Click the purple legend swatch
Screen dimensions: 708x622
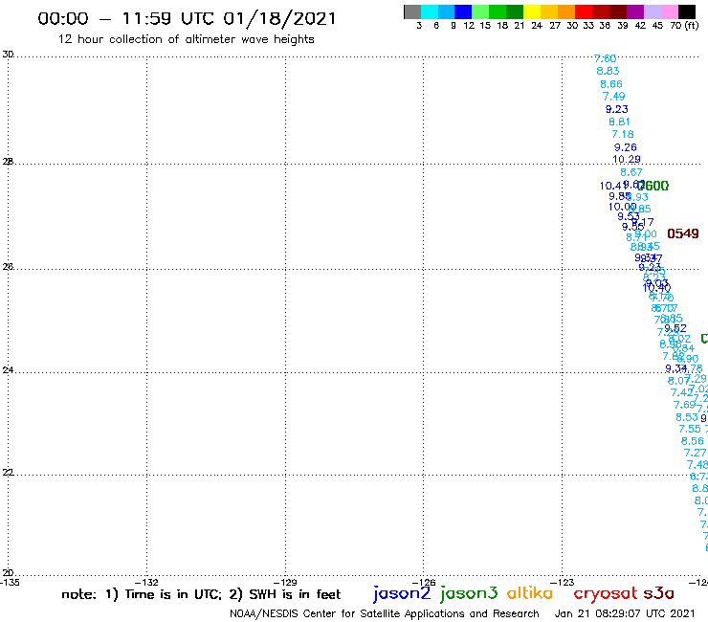coord(635,11)
